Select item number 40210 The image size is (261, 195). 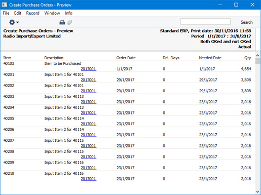(x=9, y=173)
